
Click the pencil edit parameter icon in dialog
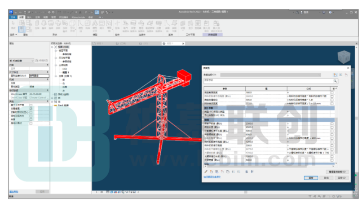(x=206, y=172)
